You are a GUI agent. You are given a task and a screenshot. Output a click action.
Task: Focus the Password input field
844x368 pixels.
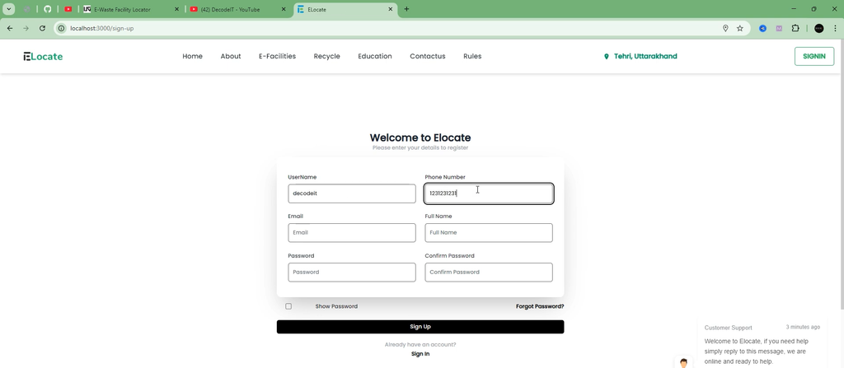351,273
